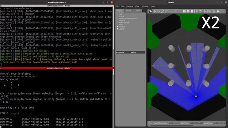
Task: Select Wind in the World tree
Action: pos(121,25)
